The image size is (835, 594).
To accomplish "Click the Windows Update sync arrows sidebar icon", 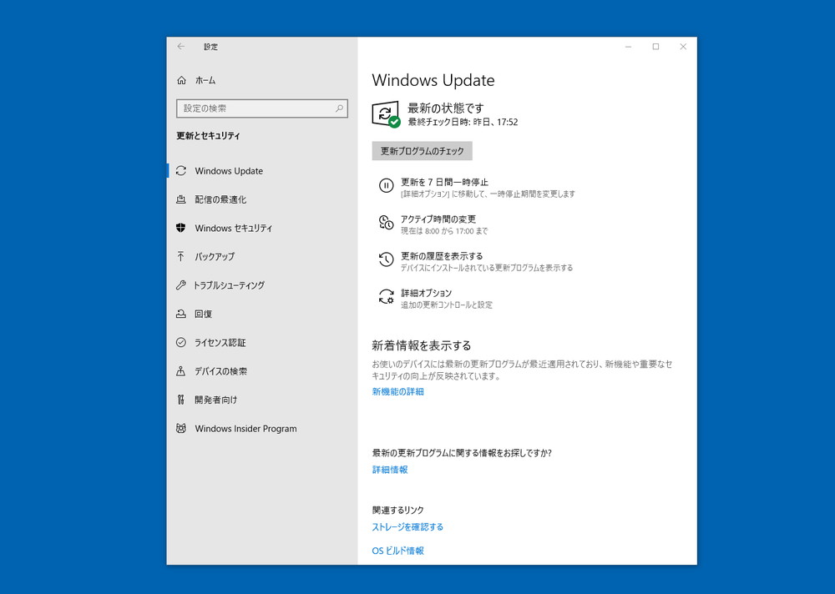I will [181, 171].
